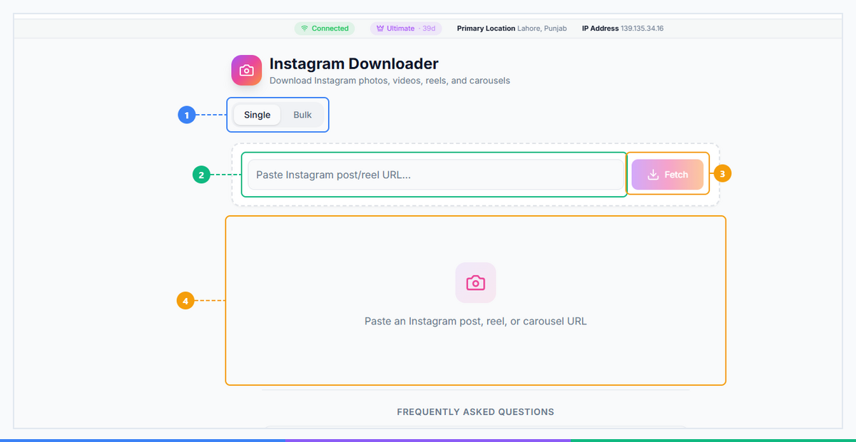Focus the Paste Instagram post/reel URL field

coord(436,175)
